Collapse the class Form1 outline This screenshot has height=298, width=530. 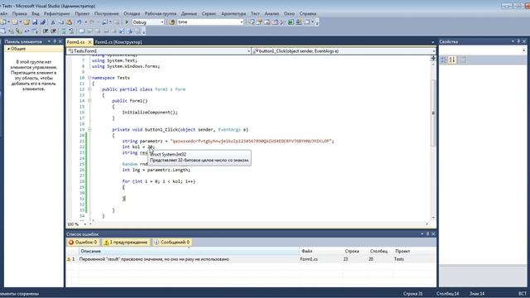pyautogui.click(x=89, y=89)
